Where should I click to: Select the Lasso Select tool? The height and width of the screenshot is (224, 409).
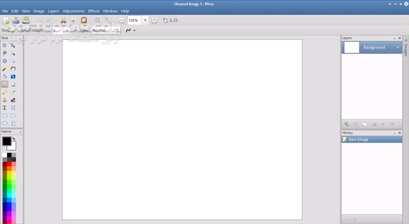[5, 53]
